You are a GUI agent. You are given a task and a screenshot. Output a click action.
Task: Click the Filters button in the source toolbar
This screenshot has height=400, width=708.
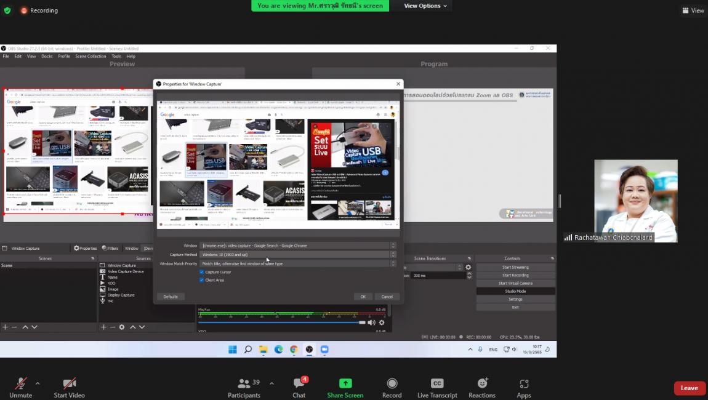point(110,248)
